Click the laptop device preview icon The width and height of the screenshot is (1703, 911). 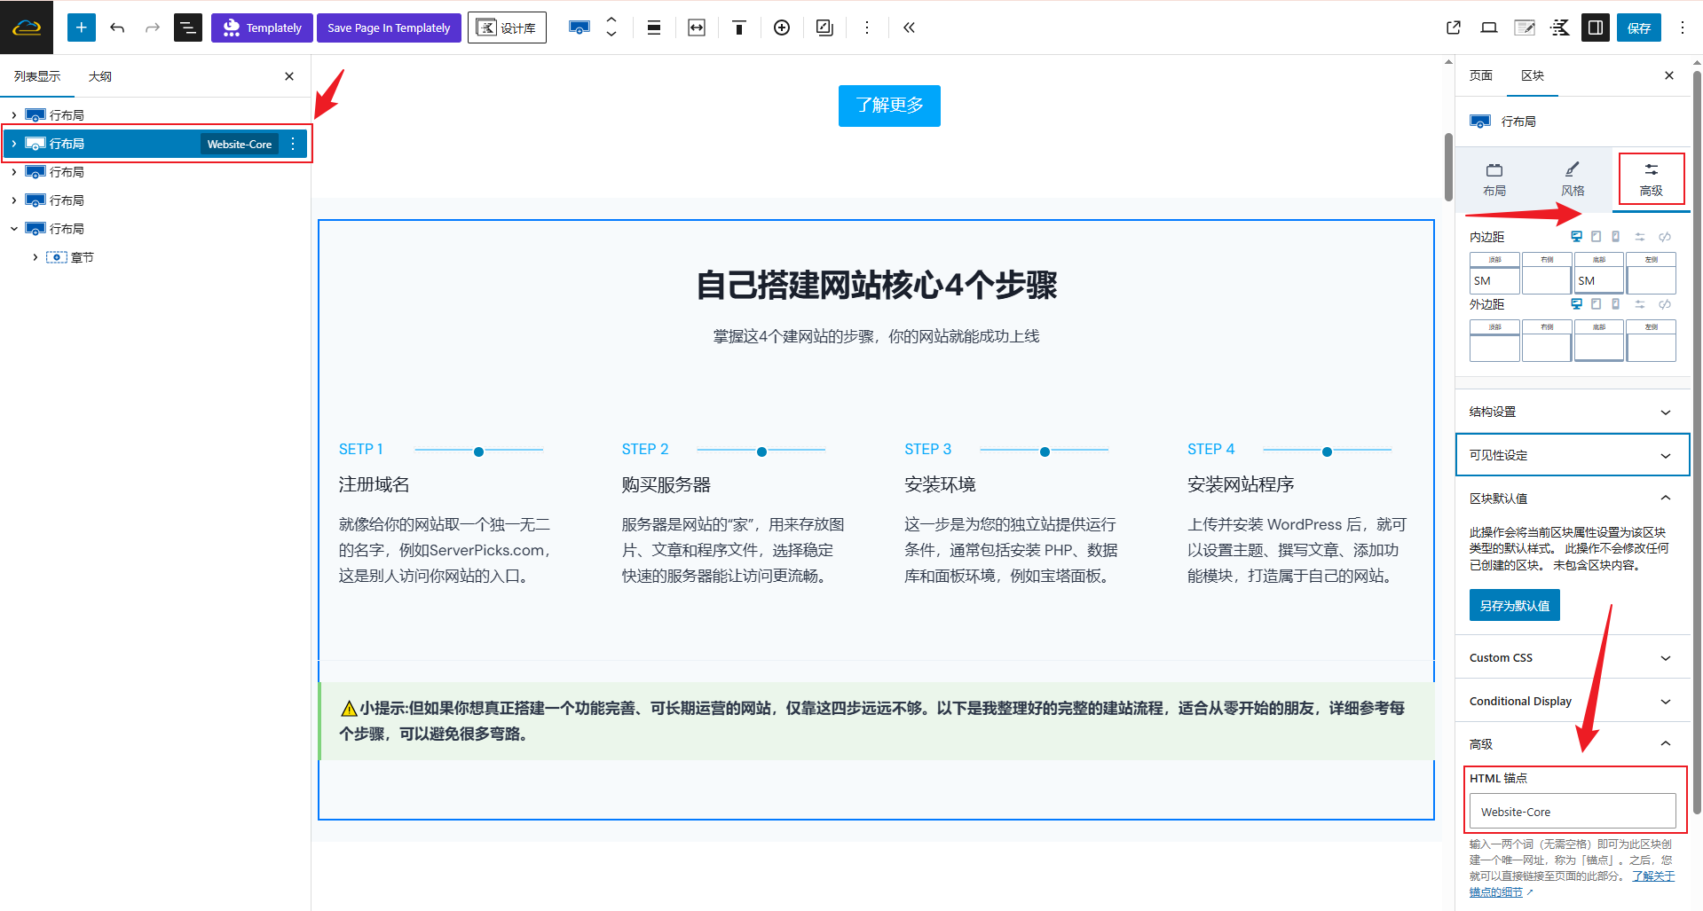(1488, 27)
